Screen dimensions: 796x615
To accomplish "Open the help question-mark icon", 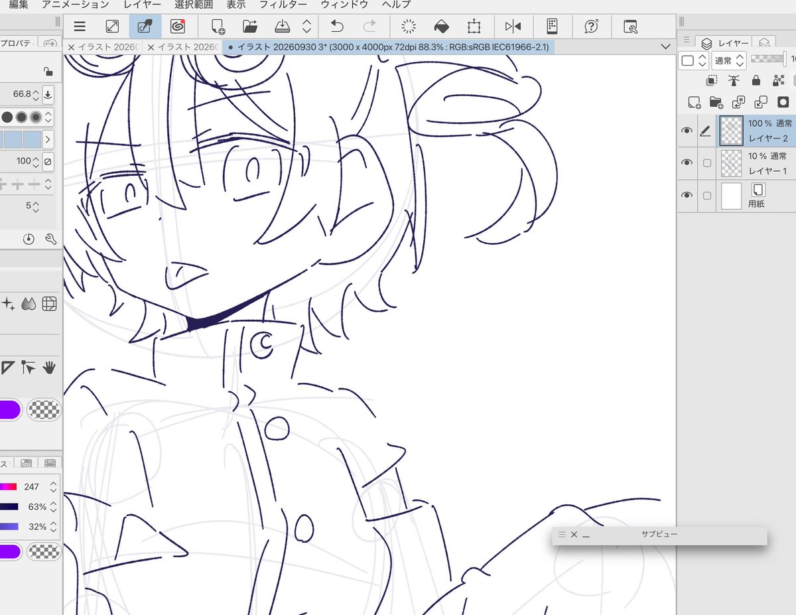I will tap(592, 27).
